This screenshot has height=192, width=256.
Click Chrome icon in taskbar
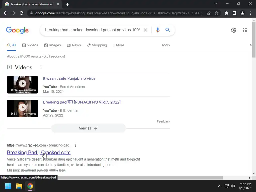click(x=30, y=186)
